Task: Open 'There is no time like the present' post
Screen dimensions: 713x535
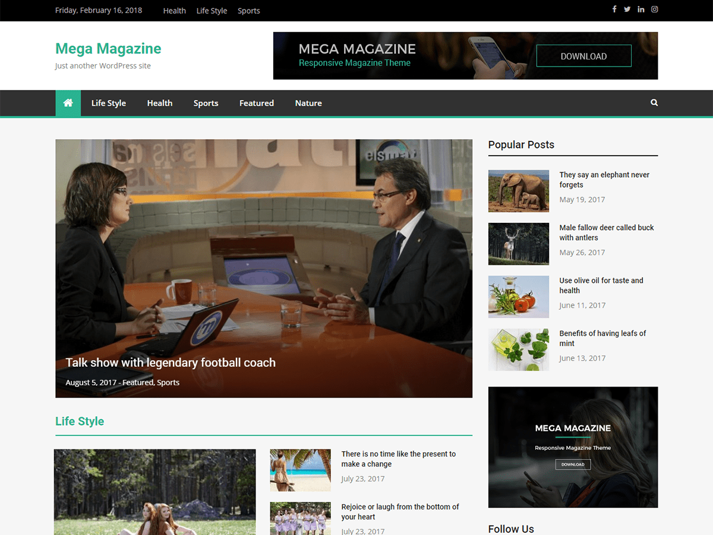Action: 399,458
